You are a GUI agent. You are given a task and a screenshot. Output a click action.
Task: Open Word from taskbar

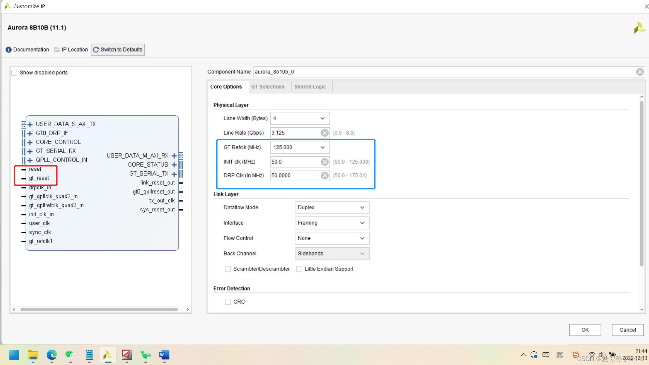[x=164, y=355]
